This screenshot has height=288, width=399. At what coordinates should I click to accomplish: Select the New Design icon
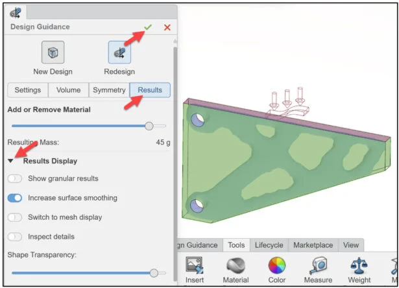click(53, 53)
